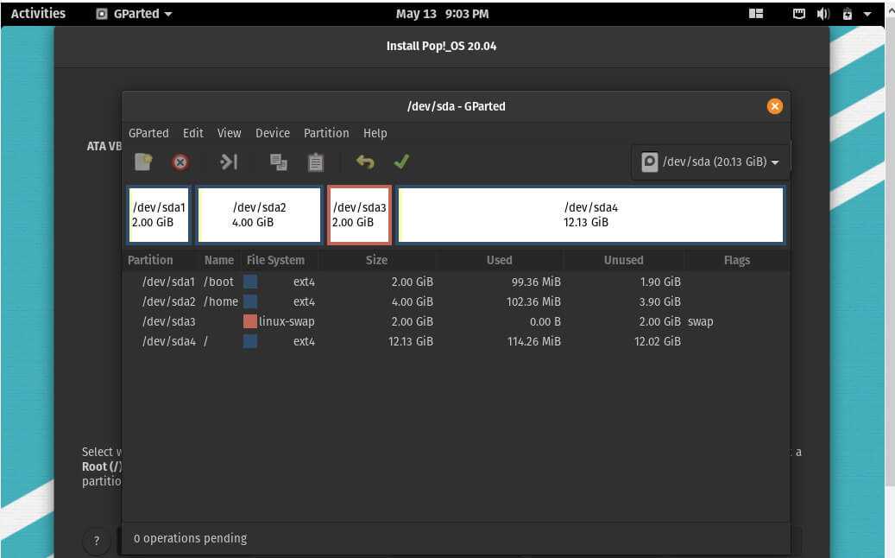This screenshot has width=895, height=558.
Task: Click the 12.13 GiB size cell
Action: tap(411, 341)
